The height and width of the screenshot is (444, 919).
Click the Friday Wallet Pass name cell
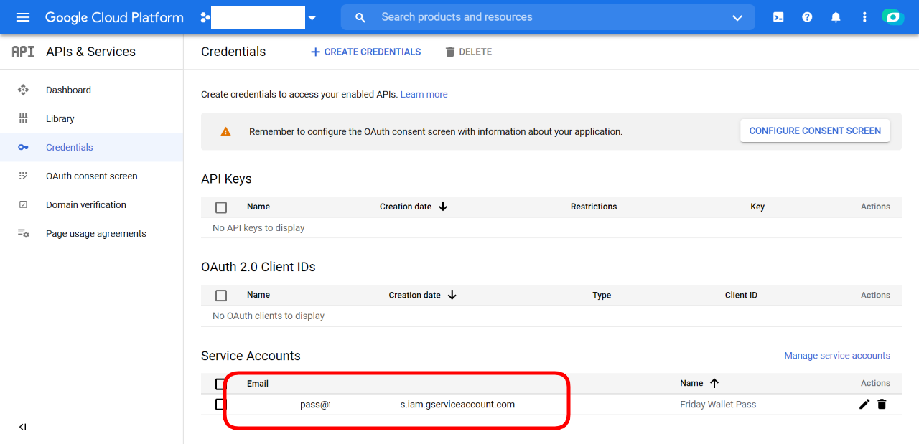click(x=718, y=405)
